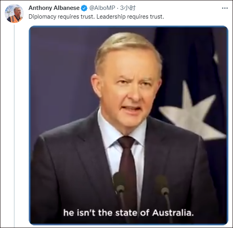The width and height of the screenshot is (233, 228).
Task: Click the 3小时 timestamp link
Action: (128, 8)
